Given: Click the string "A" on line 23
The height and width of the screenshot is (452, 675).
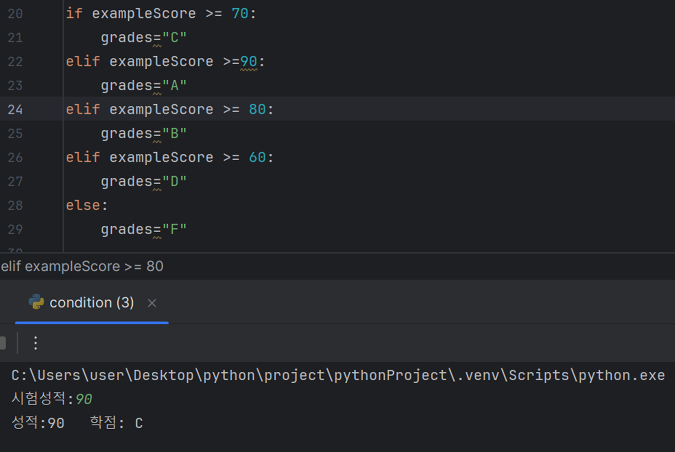Looking at the screenshot, I should [x=175, y=86].
